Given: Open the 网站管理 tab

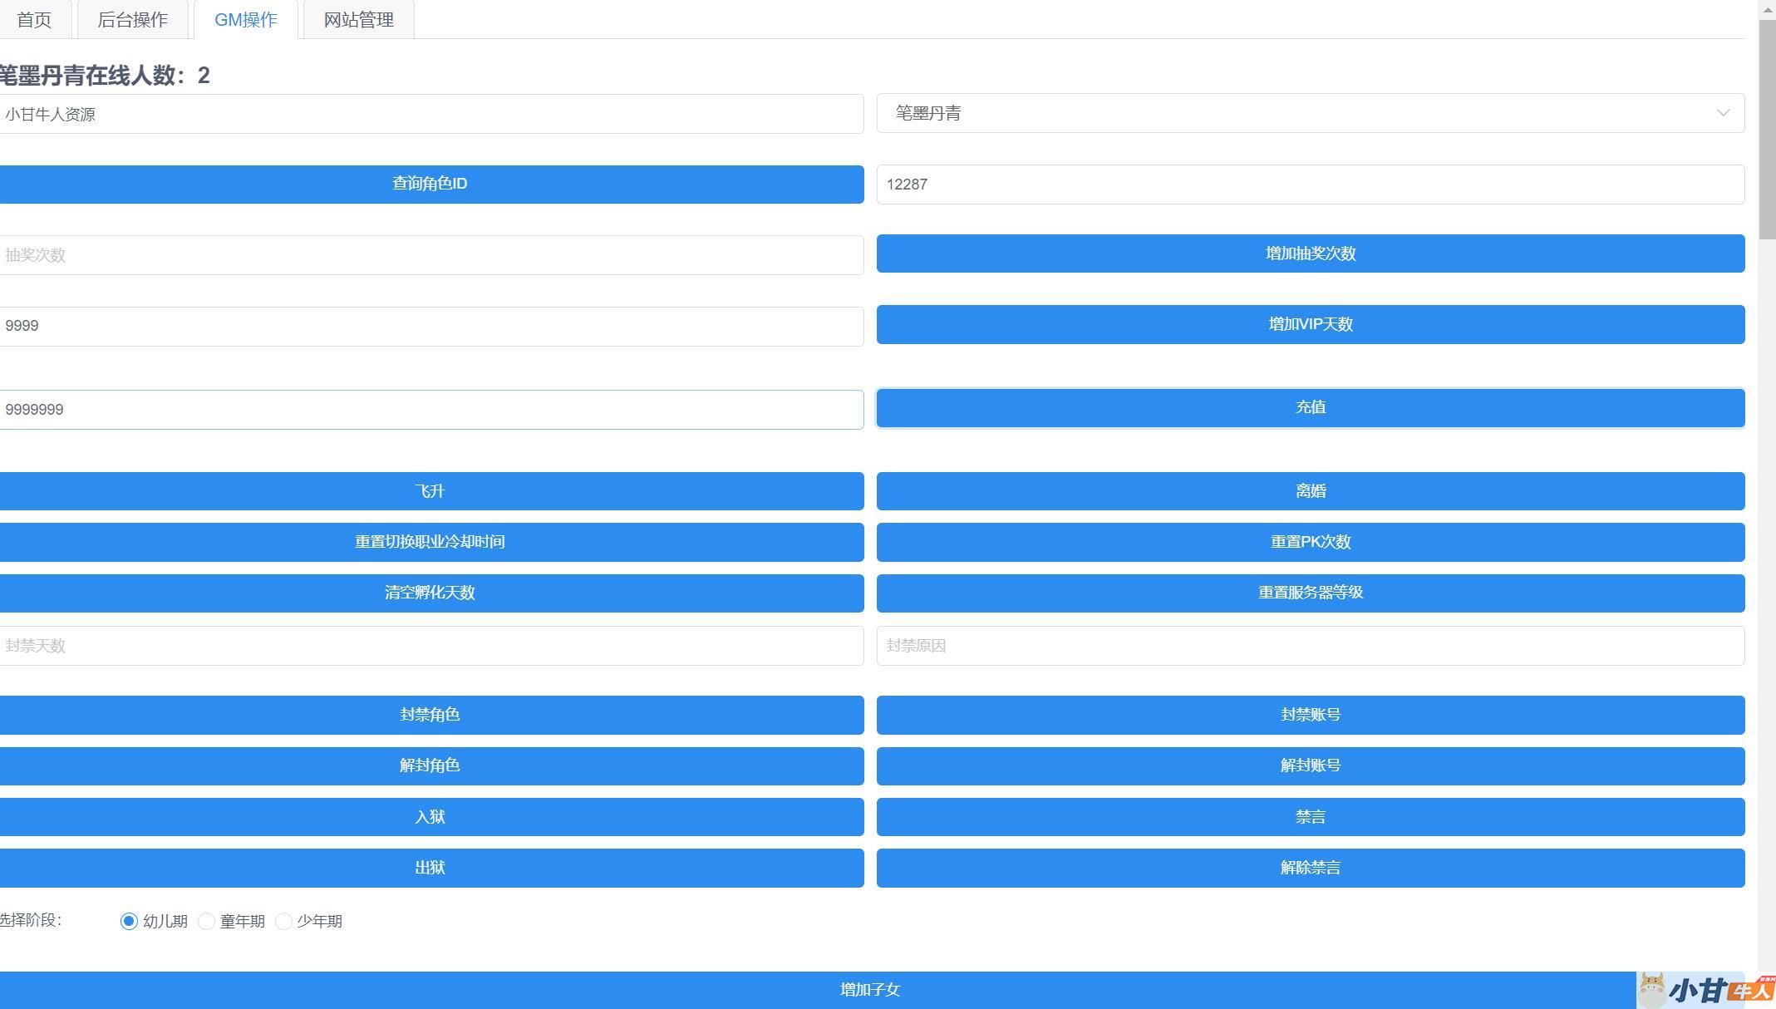Looking at the screenshot, I should 358,20.
